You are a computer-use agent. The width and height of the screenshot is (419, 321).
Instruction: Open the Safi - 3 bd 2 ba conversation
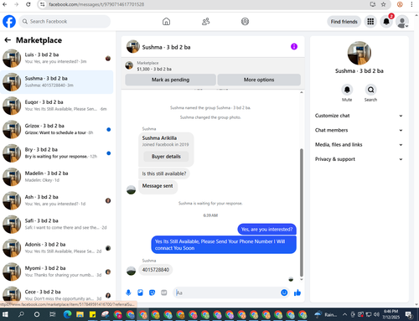pyautogui.click(x=57, y=225)
